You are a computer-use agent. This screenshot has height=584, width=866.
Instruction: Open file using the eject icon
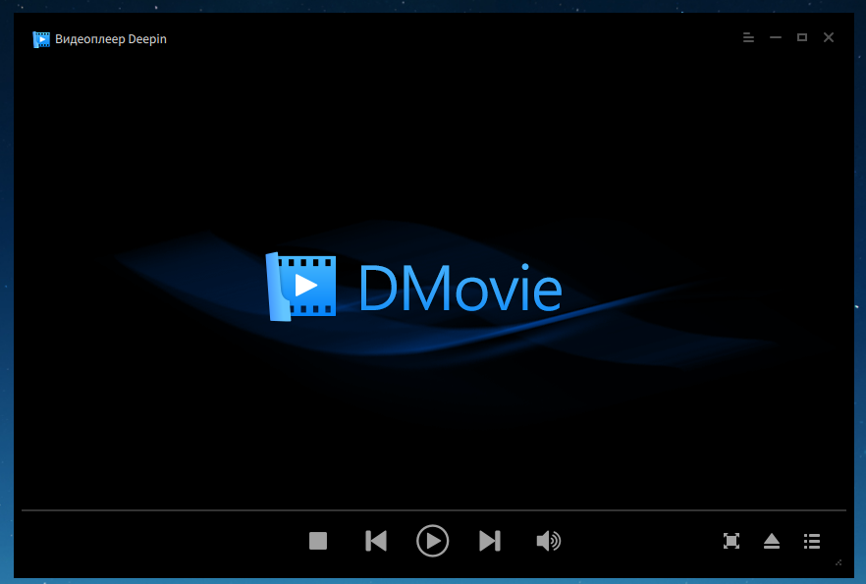pos(772,541)
